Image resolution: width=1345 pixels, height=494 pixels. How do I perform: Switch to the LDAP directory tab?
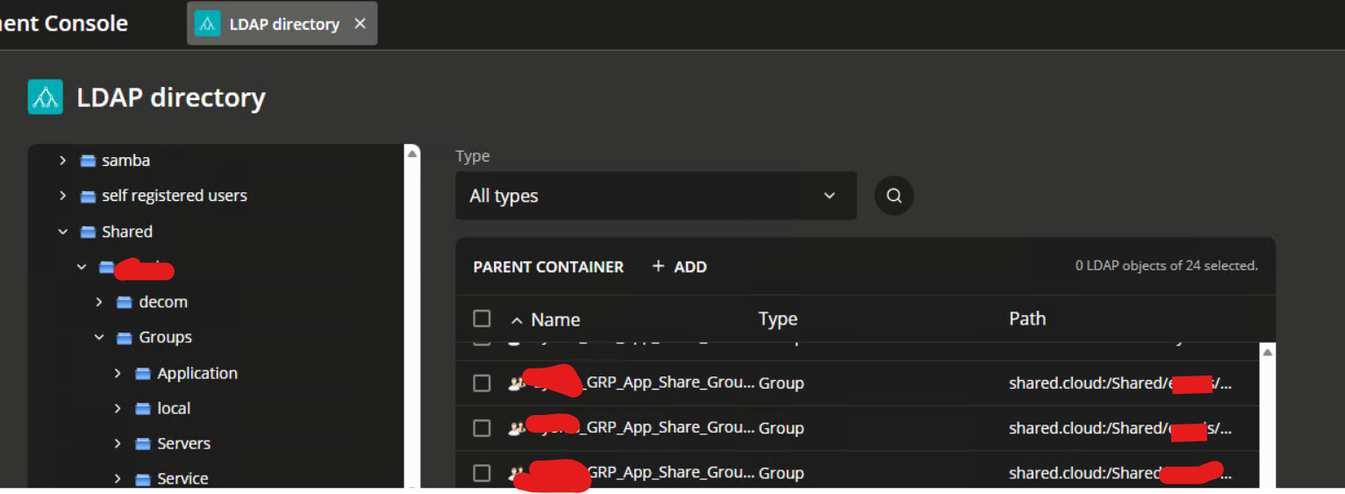point(283,24)
